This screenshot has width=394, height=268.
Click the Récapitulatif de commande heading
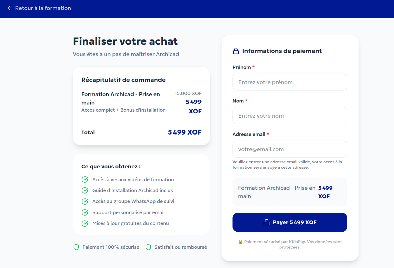(x=123, y=80)
